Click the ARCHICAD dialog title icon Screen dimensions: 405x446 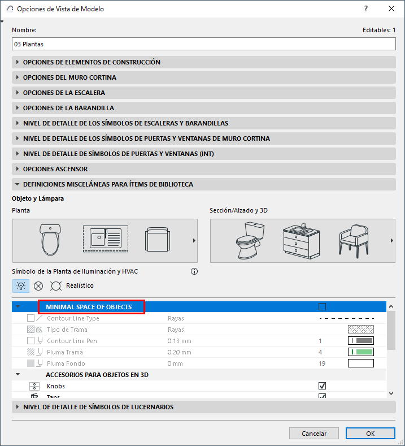click(x=10, y=9)
